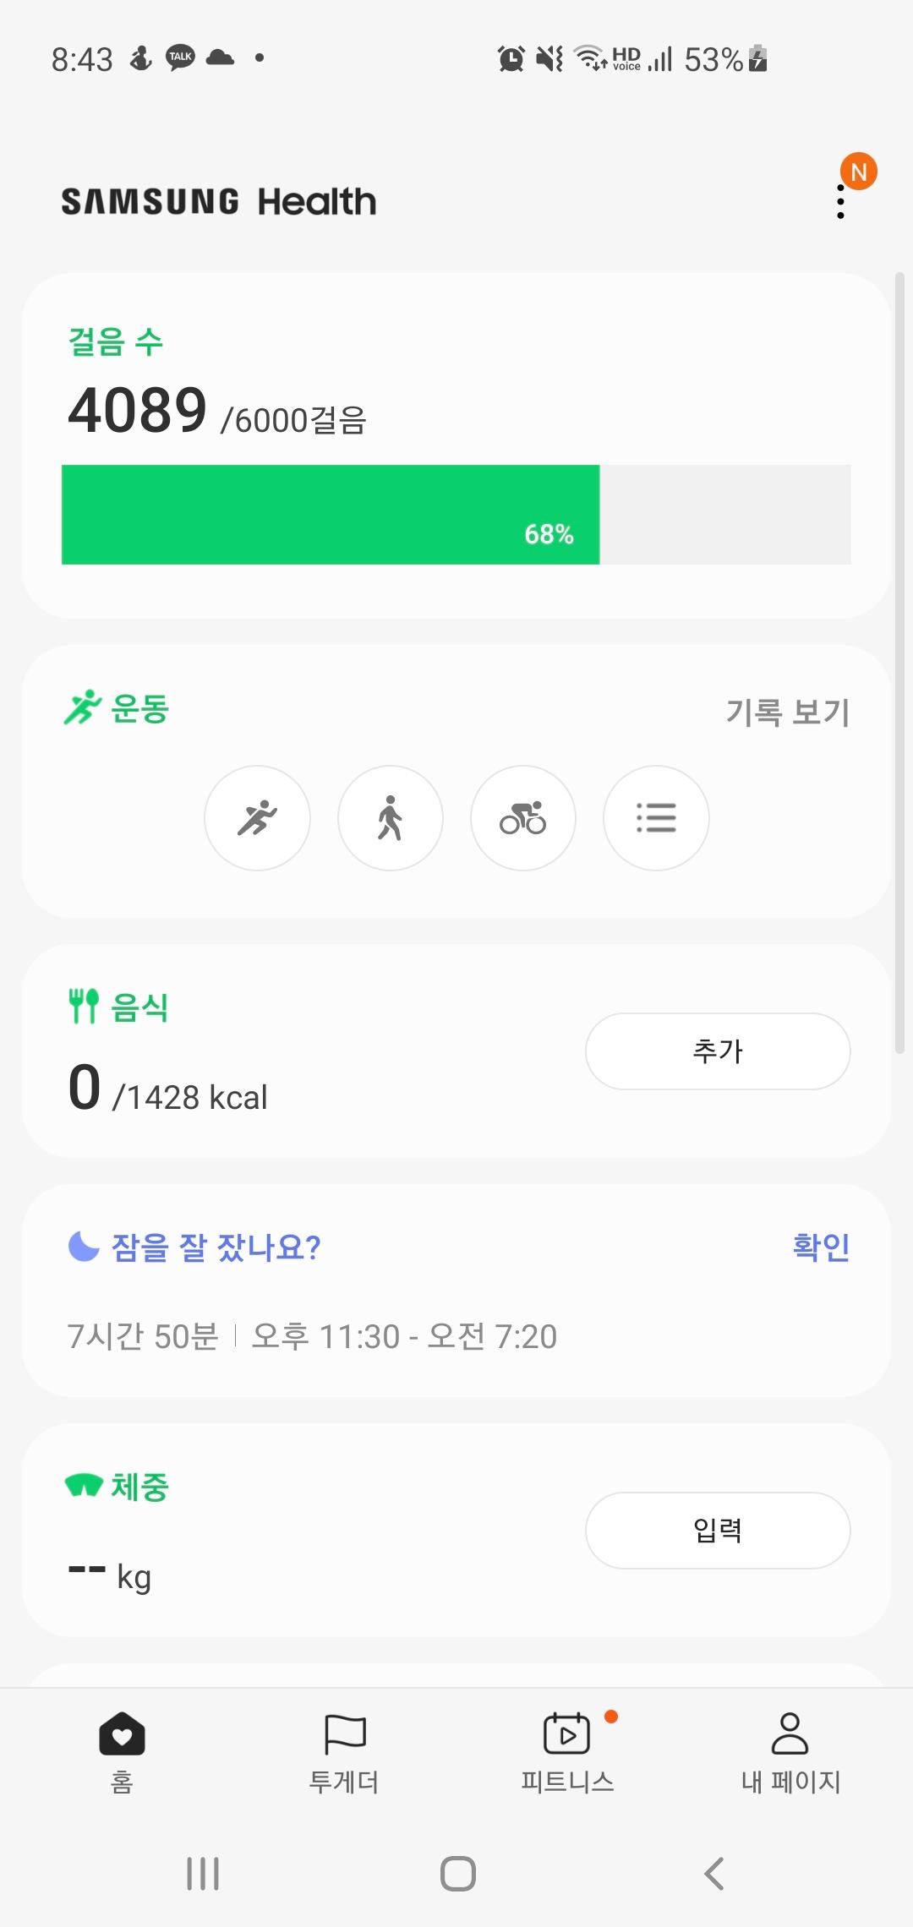
Task: Start a running workout
Action: click(257, 818)
